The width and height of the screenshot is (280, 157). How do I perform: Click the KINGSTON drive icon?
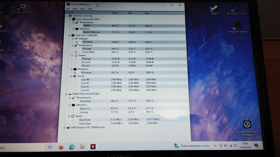tap(70, 94)
